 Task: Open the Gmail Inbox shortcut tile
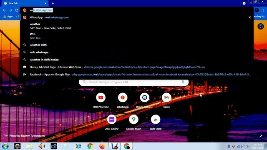point(166,100)
